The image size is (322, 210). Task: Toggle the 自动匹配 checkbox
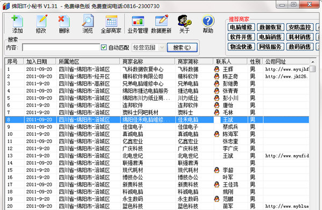click(x=104, y=47)
